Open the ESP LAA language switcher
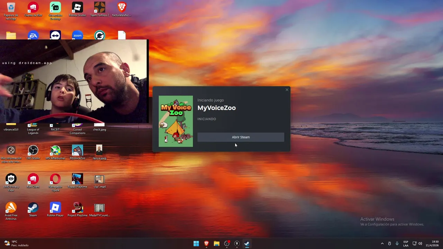The width and height of the screenshot is (443, 249). 406,243
